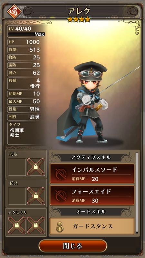The image size is (145, 258).
Task: Tap the アクティブスキル section header
Action: pos(91,157)
